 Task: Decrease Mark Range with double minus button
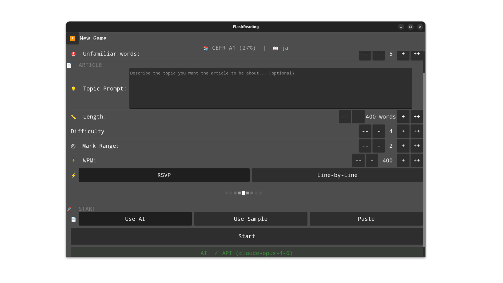coord(365,146)
